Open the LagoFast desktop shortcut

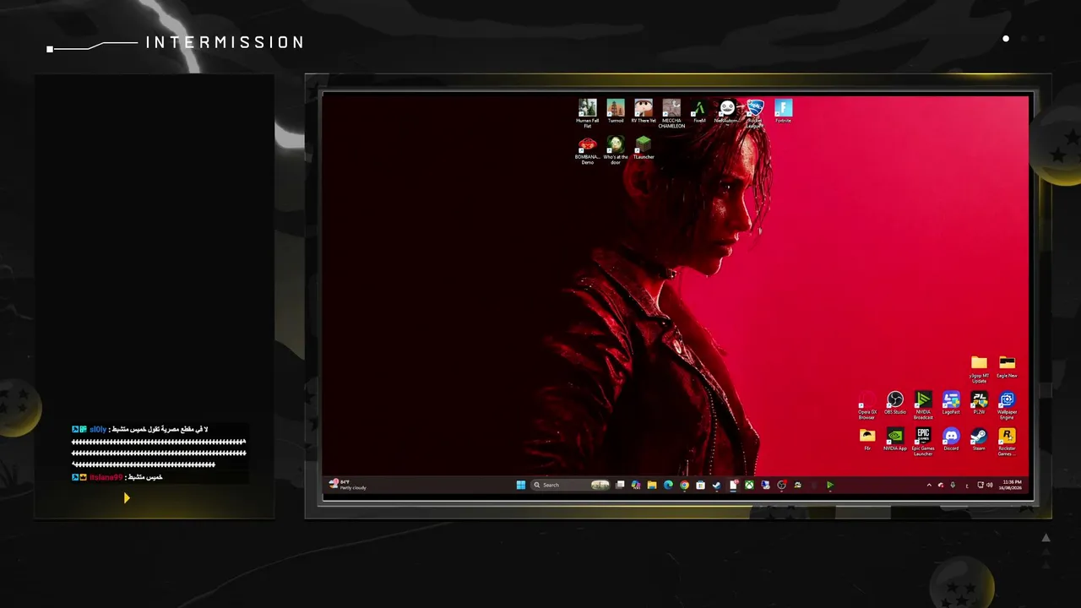951,404
